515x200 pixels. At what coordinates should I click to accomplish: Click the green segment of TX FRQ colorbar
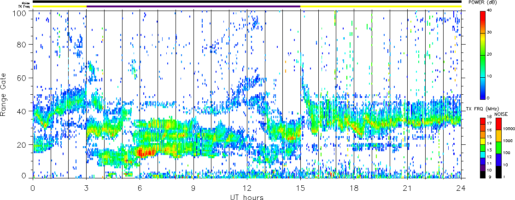483,148
